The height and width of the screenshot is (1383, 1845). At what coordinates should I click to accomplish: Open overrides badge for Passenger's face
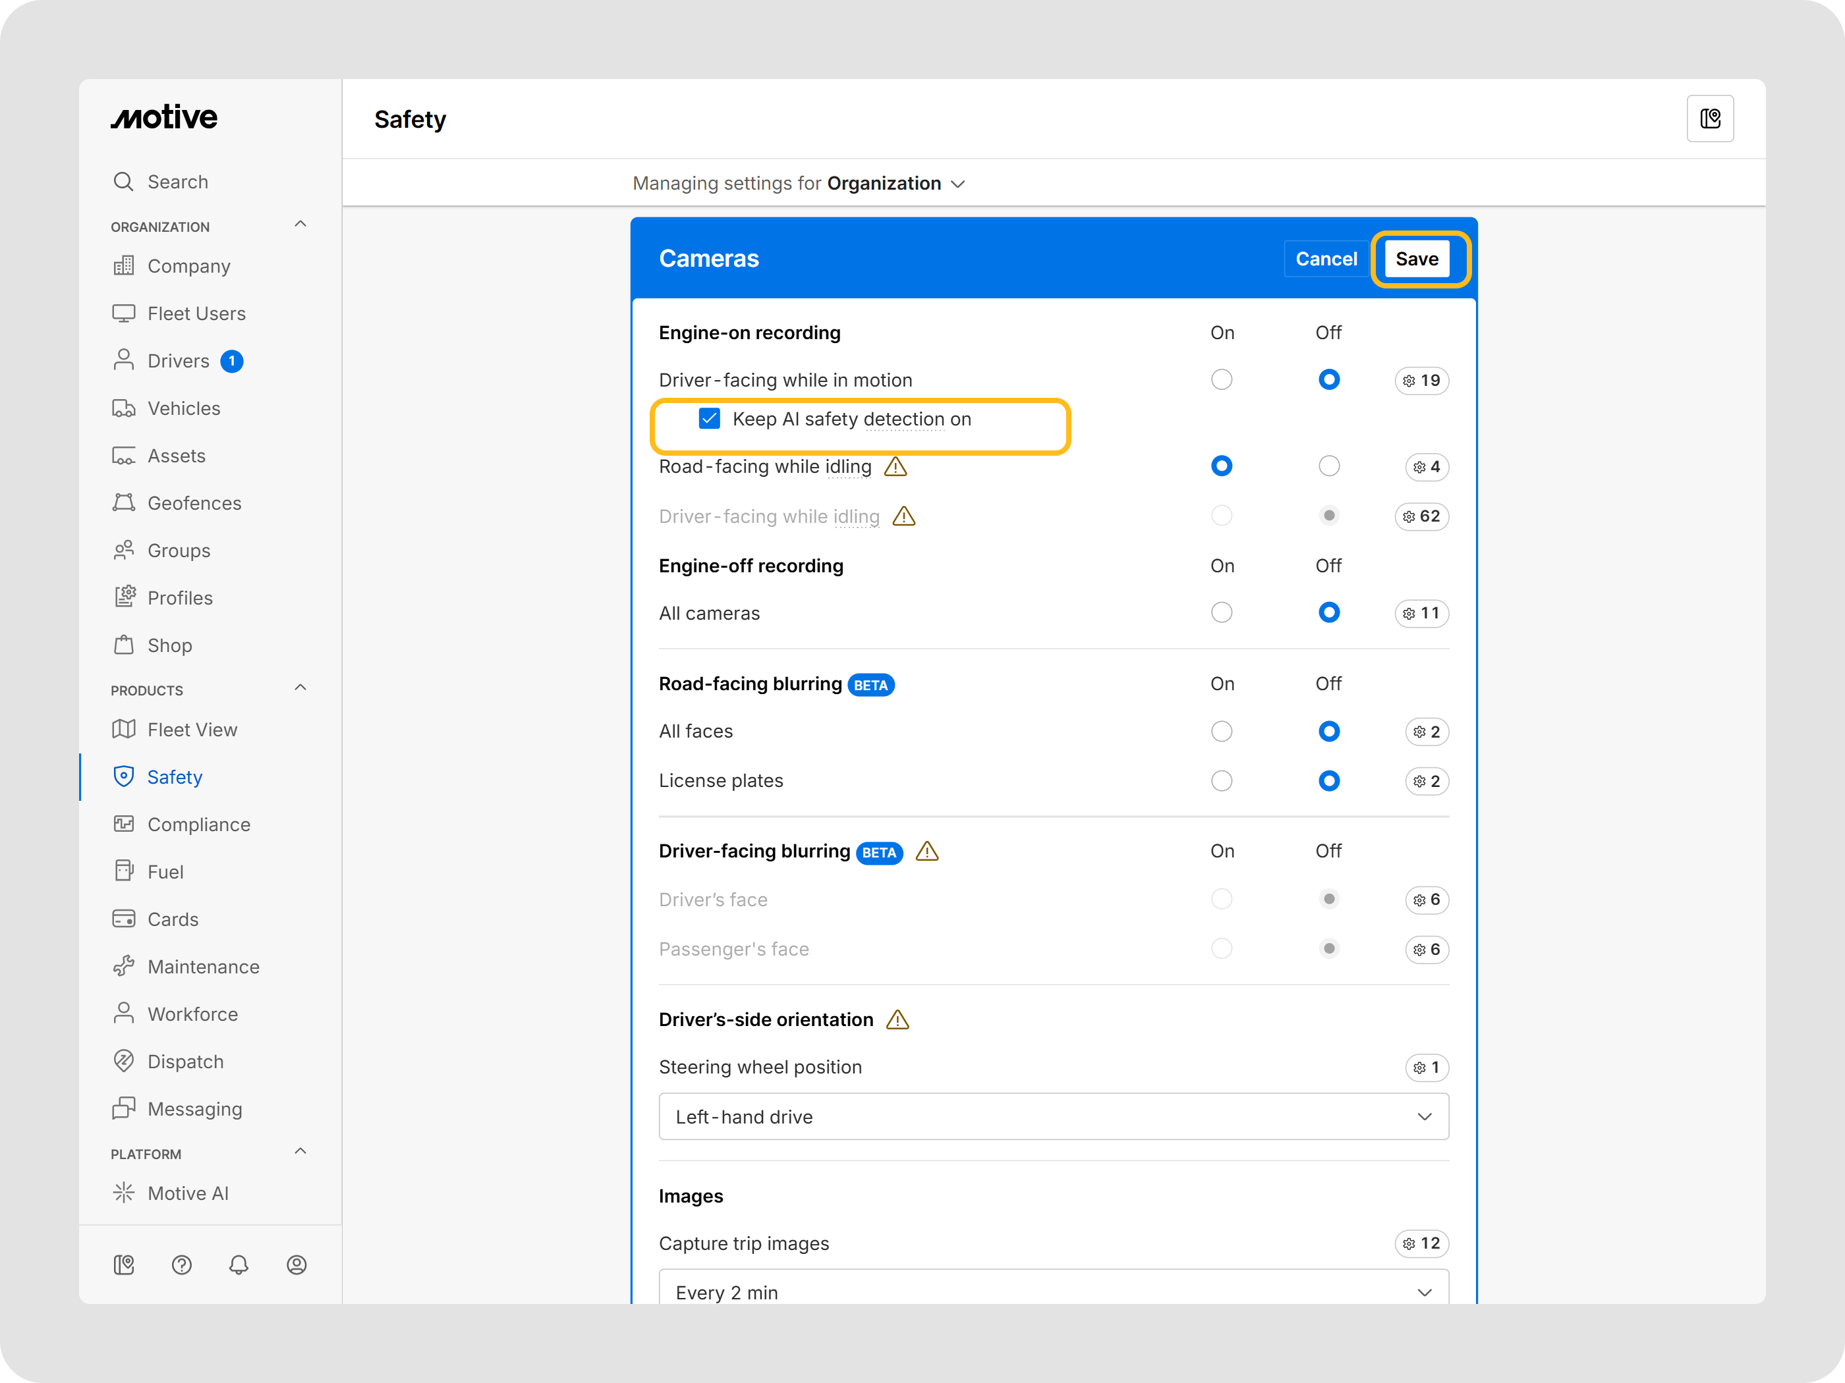click(1427, 950)
